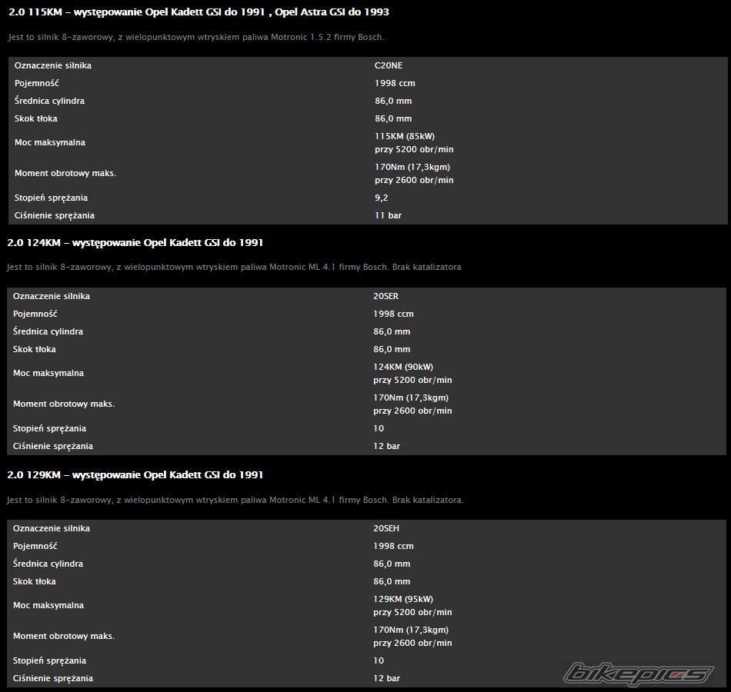The width and height of the screenshot is (731, 692).
Task: Select the C20NE engine code cell
Action: 389,65
